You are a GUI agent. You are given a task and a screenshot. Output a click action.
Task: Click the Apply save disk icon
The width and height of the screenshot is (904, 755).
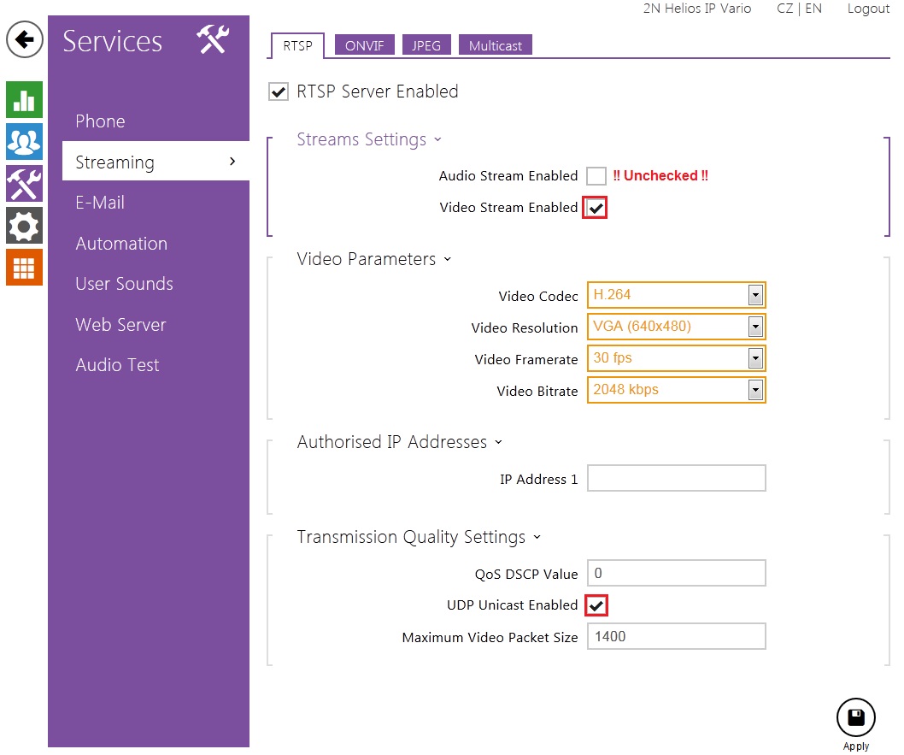[x=855, y=718]
